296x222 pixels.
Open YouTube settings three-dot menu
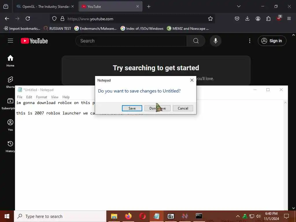point(249,41)
